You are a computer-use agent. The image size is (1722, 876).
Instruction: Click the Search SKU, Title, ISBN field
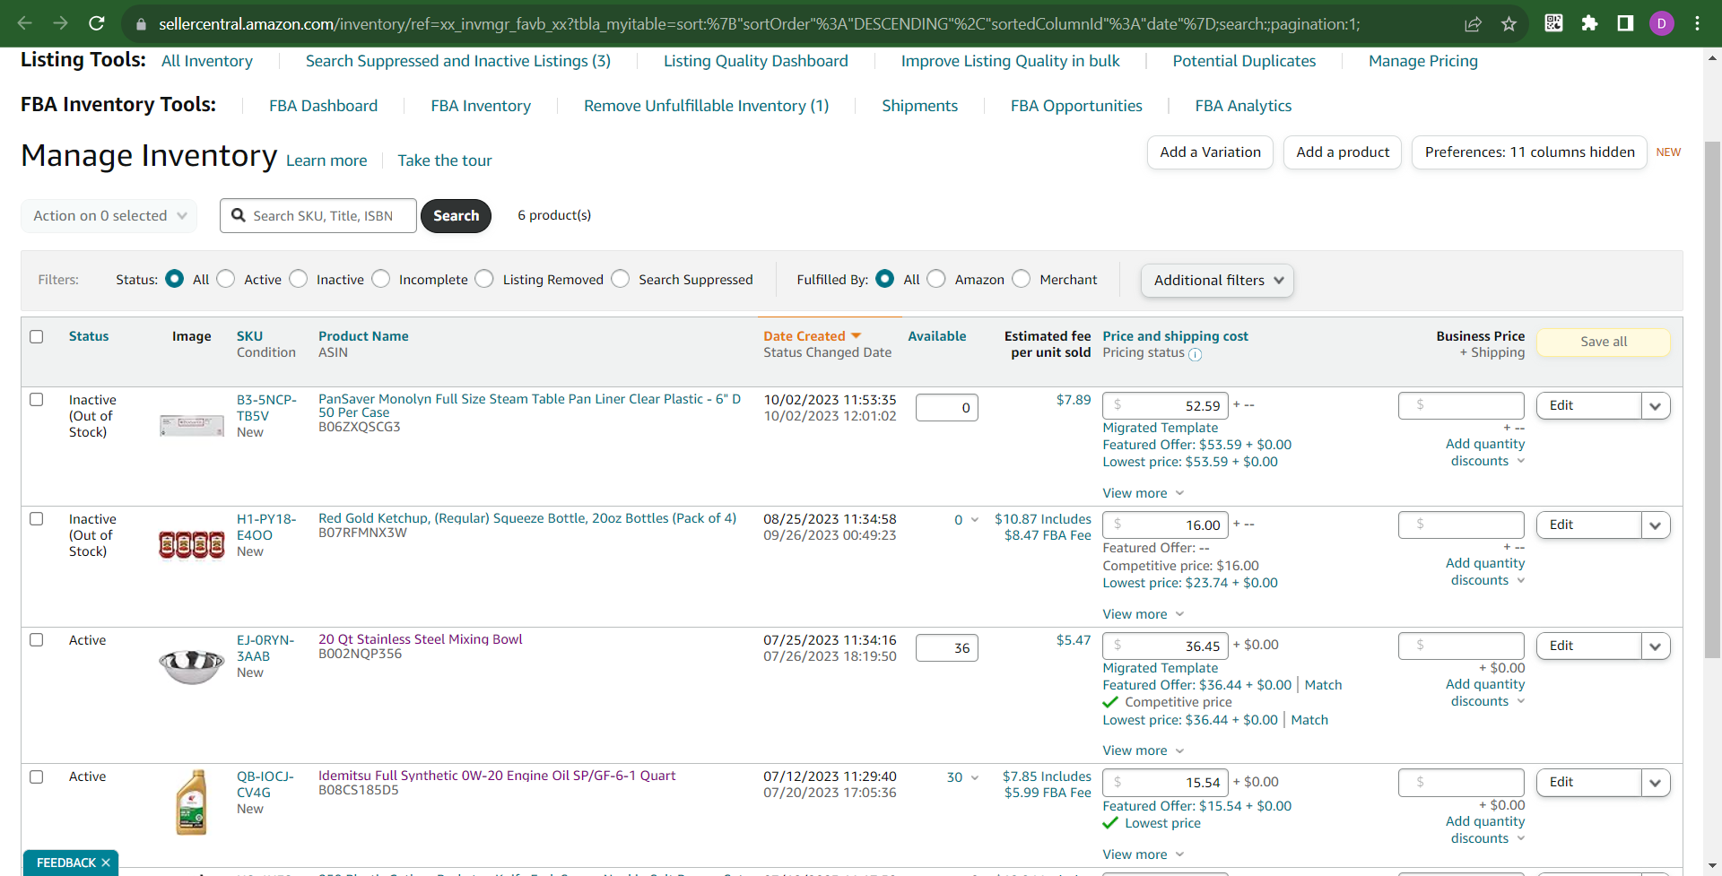pyautogui.click(x=318, y=216)
